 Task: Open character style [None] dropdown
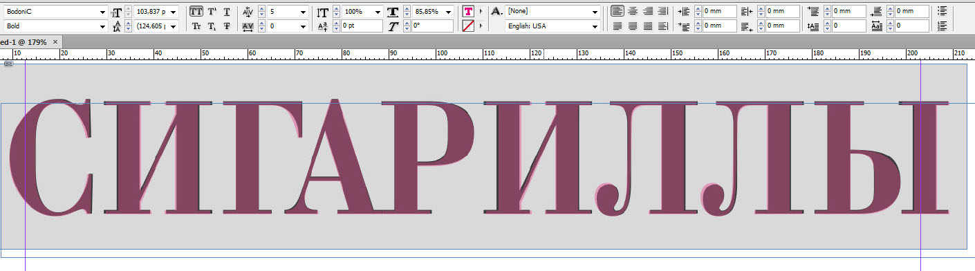point(595,12)
